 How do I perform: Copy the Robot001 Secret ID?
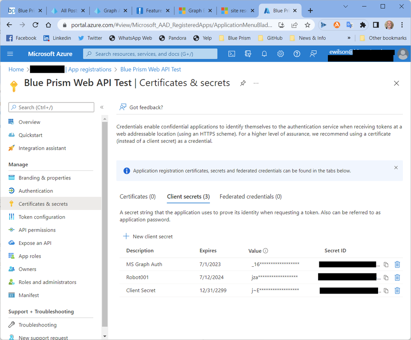coord(386,277)
